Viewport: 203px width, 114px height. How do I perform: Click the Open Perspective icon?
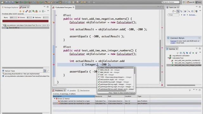tap(184, 2)
